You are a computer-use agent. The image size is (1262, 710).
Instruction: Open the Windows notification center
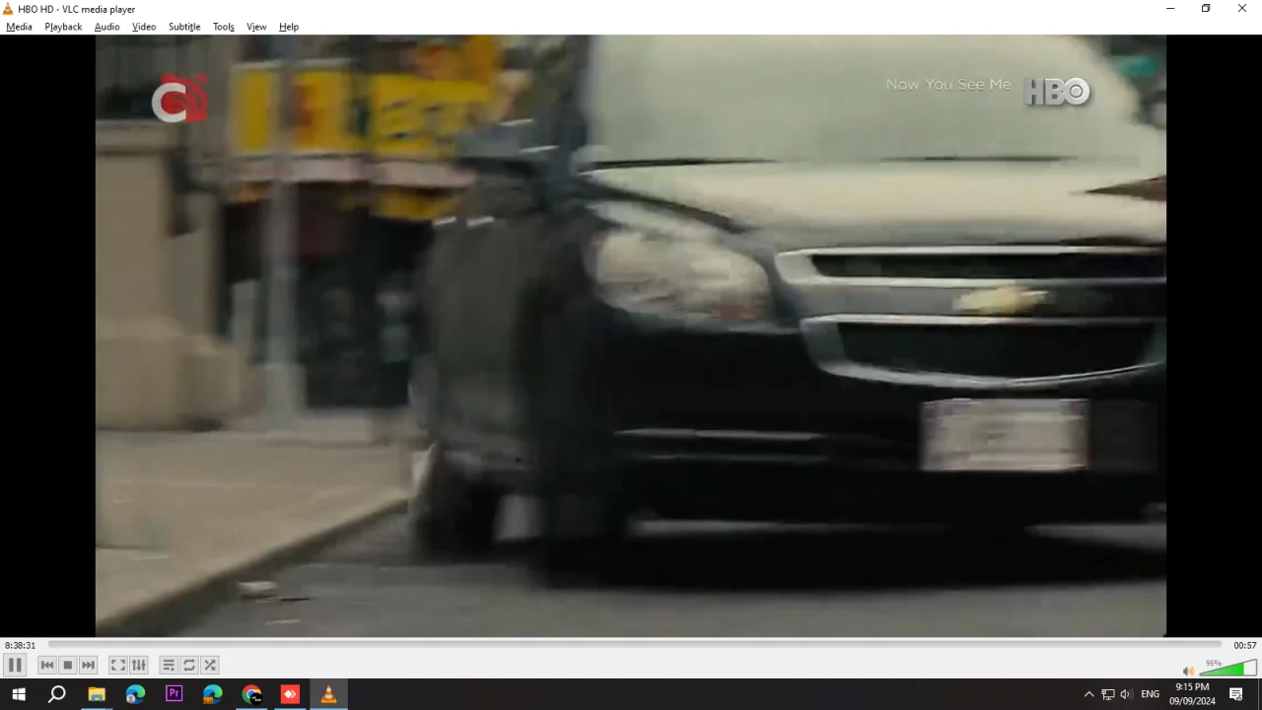pyautogui.click(x=1235, y=694)
